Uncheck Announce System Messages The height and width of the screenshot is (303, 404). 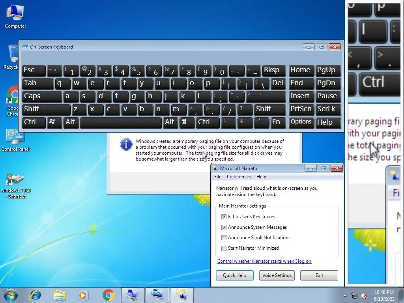point(224,227)
